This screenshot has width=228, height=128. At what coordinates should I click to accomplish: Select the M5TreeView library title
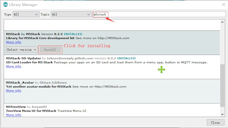coord(16,107)
